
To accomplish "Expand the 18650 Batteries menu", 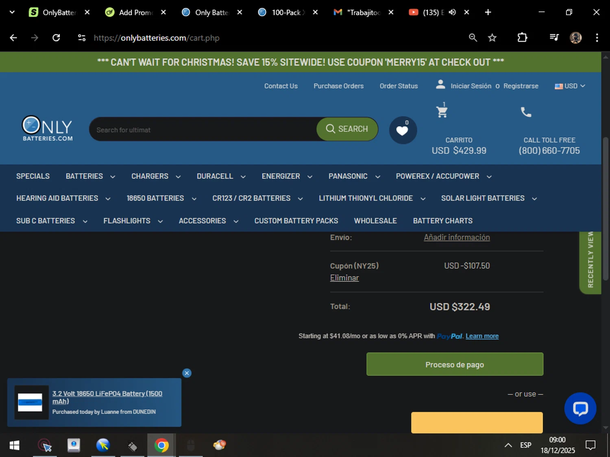I will [x=161, y=198].
